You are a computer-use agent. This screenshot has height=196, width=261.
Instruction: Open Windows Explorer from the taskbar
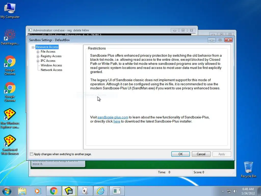click(x=22, y=191)
